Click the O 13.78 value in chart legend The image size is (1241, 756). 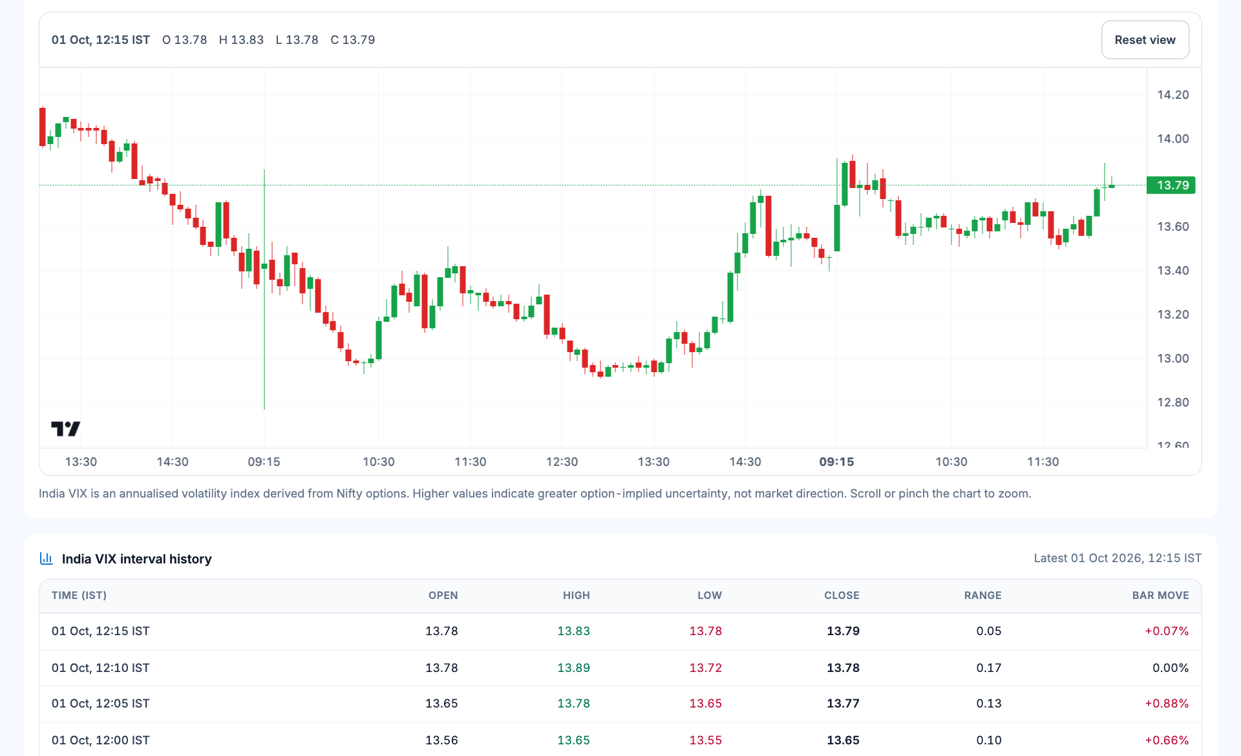tap(184, 40)
